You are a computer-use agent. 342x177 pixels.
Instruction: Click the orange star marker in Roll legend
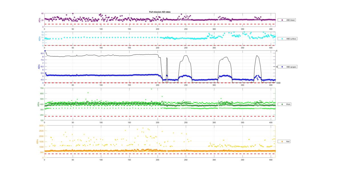point(282,141)
